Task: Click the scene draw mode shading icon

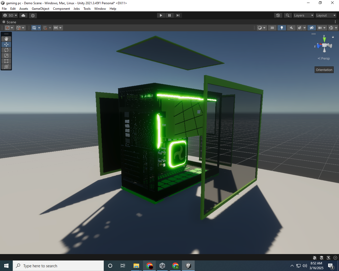Action: coord(260,28)
